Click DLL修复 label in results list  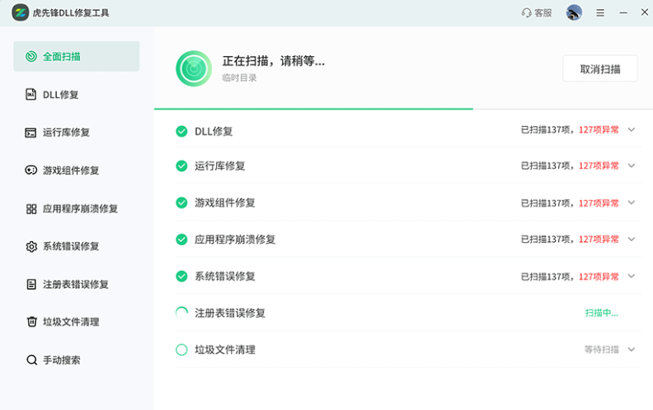click(214, 132)
